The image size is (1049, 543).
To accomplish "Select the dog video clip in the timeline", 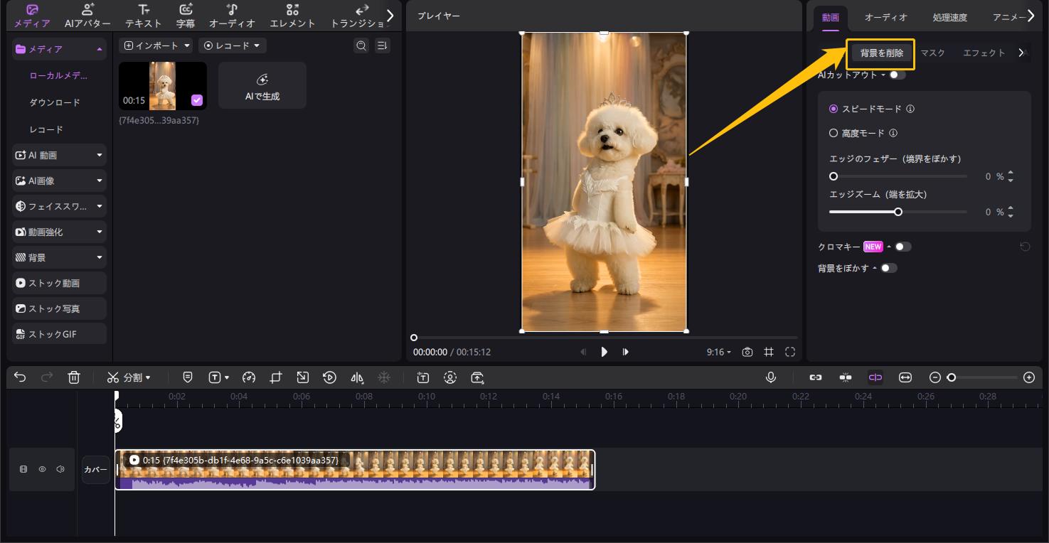I will coord(354,469).
